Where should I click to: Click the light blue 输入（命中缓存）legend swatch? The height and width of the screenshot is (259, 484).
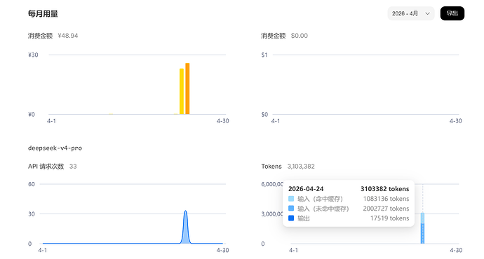[x=291, y=199]
